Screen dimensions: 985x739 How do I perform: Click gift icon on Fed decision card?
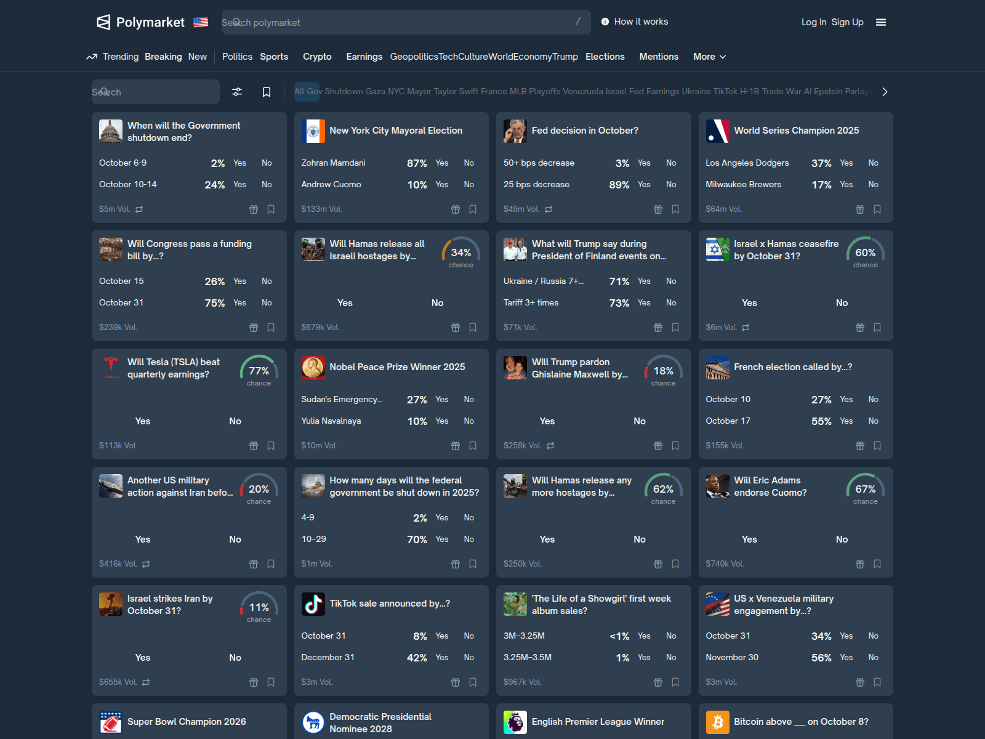(x=657, y=209)
